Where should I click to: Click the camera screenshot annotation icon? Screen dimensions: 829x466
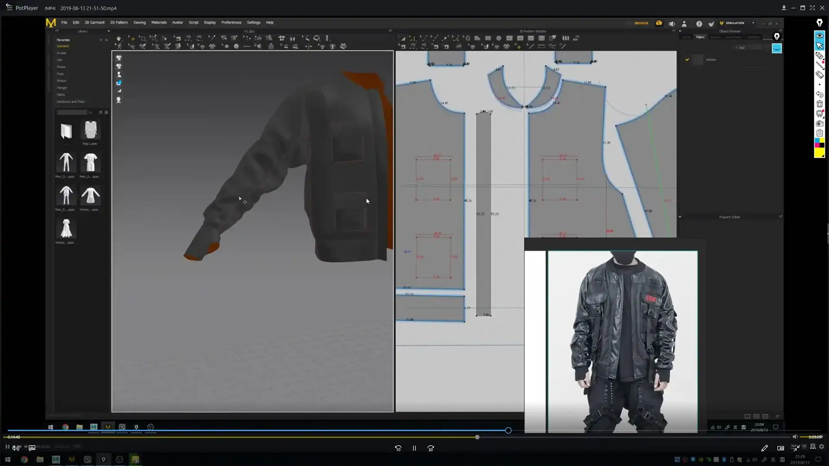pyautogui.click(x=820, y=123)
